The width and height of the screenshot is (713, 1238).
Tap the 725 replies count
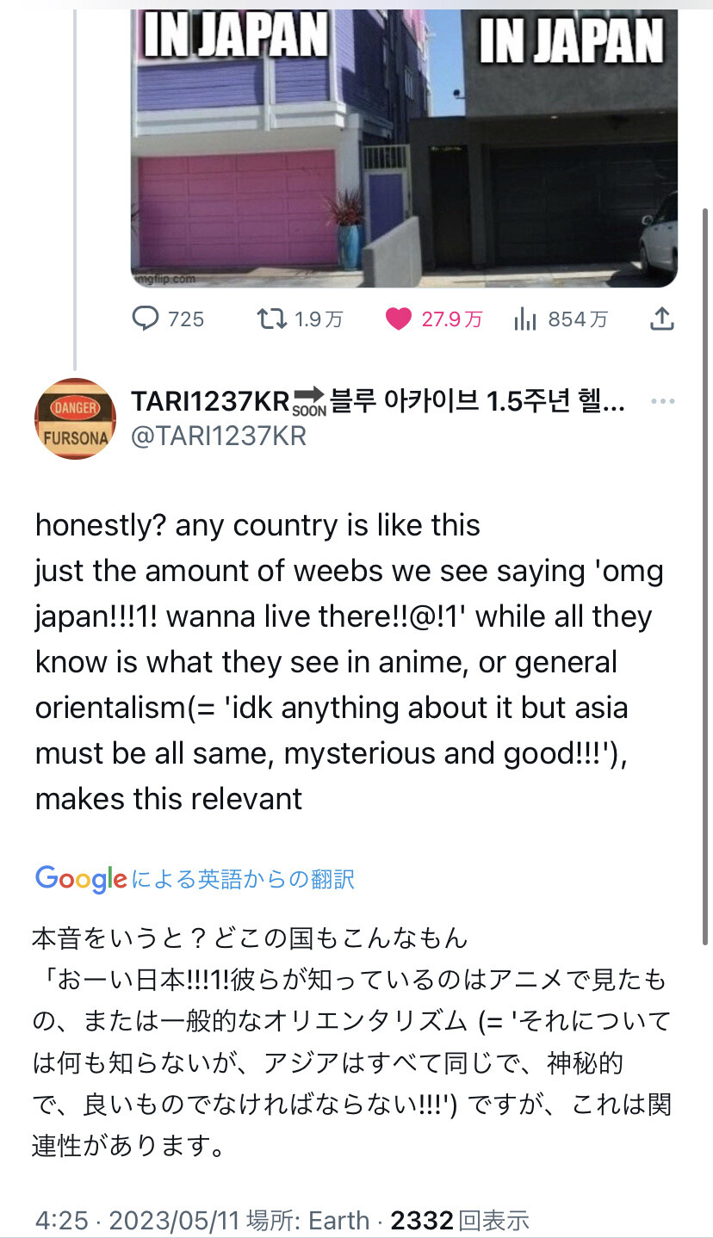(x=186, y=320)
